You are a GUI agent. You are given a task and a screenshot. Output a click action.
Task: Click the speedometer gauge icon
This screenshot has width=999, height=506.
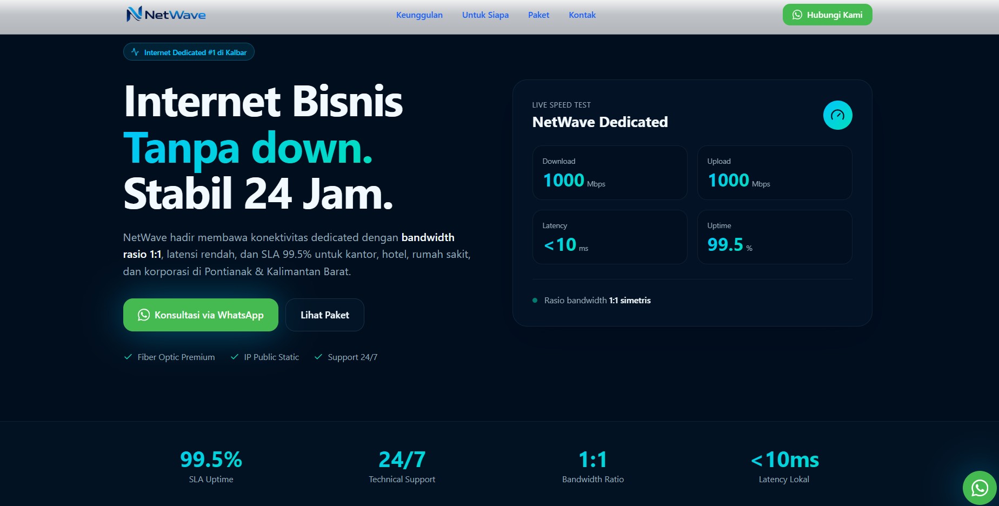tap(837, 115)
